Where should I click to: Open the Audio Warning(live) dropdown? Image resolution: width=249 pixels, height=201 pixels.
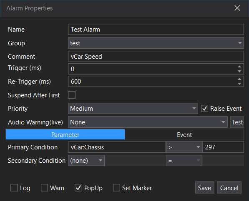(148, 122)
